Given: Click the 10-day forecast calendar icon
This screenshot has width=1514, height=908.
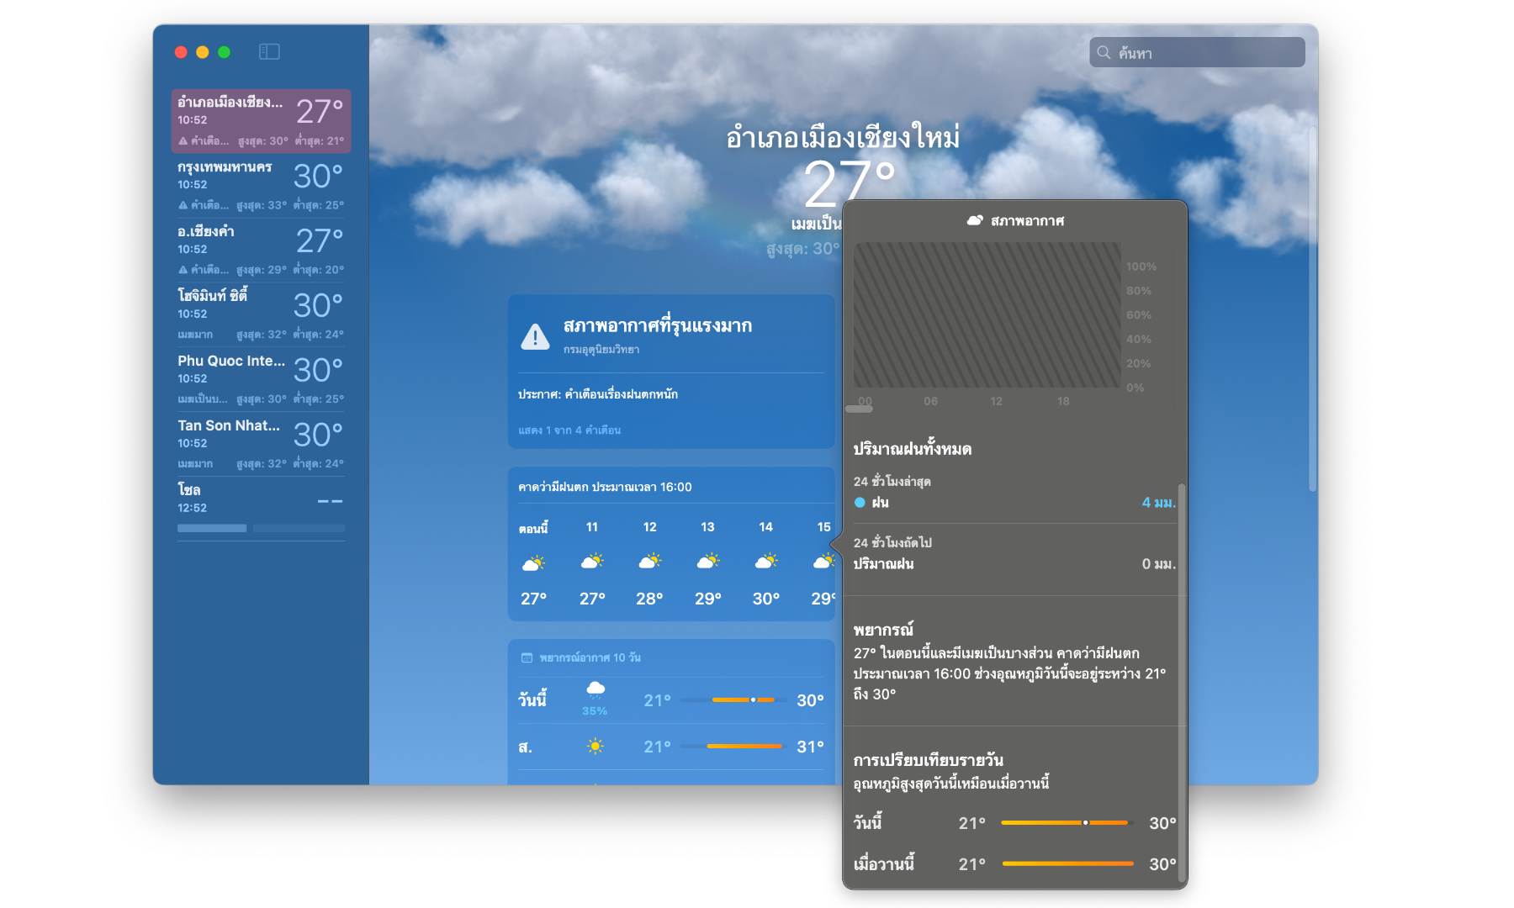Looking at the screenshot, I should tap(527, 657).
